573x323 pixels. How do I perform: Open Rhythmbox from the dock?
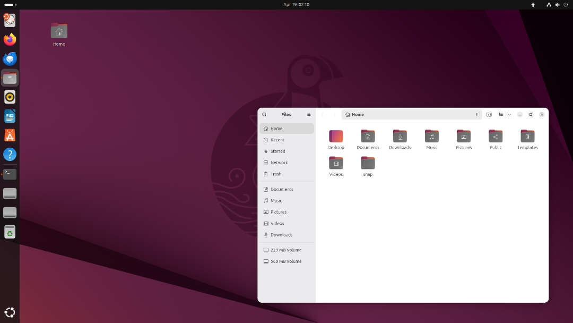tap(10, 97)
